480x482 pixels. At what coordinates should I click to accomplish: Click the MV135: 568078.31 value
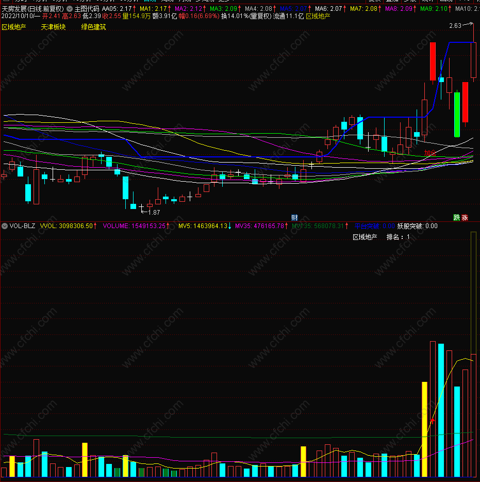[318, 226]
